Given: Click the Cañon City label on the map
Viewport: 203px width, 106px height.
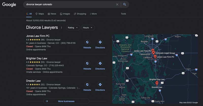Looking at the screenshot, I should point(146,98).
